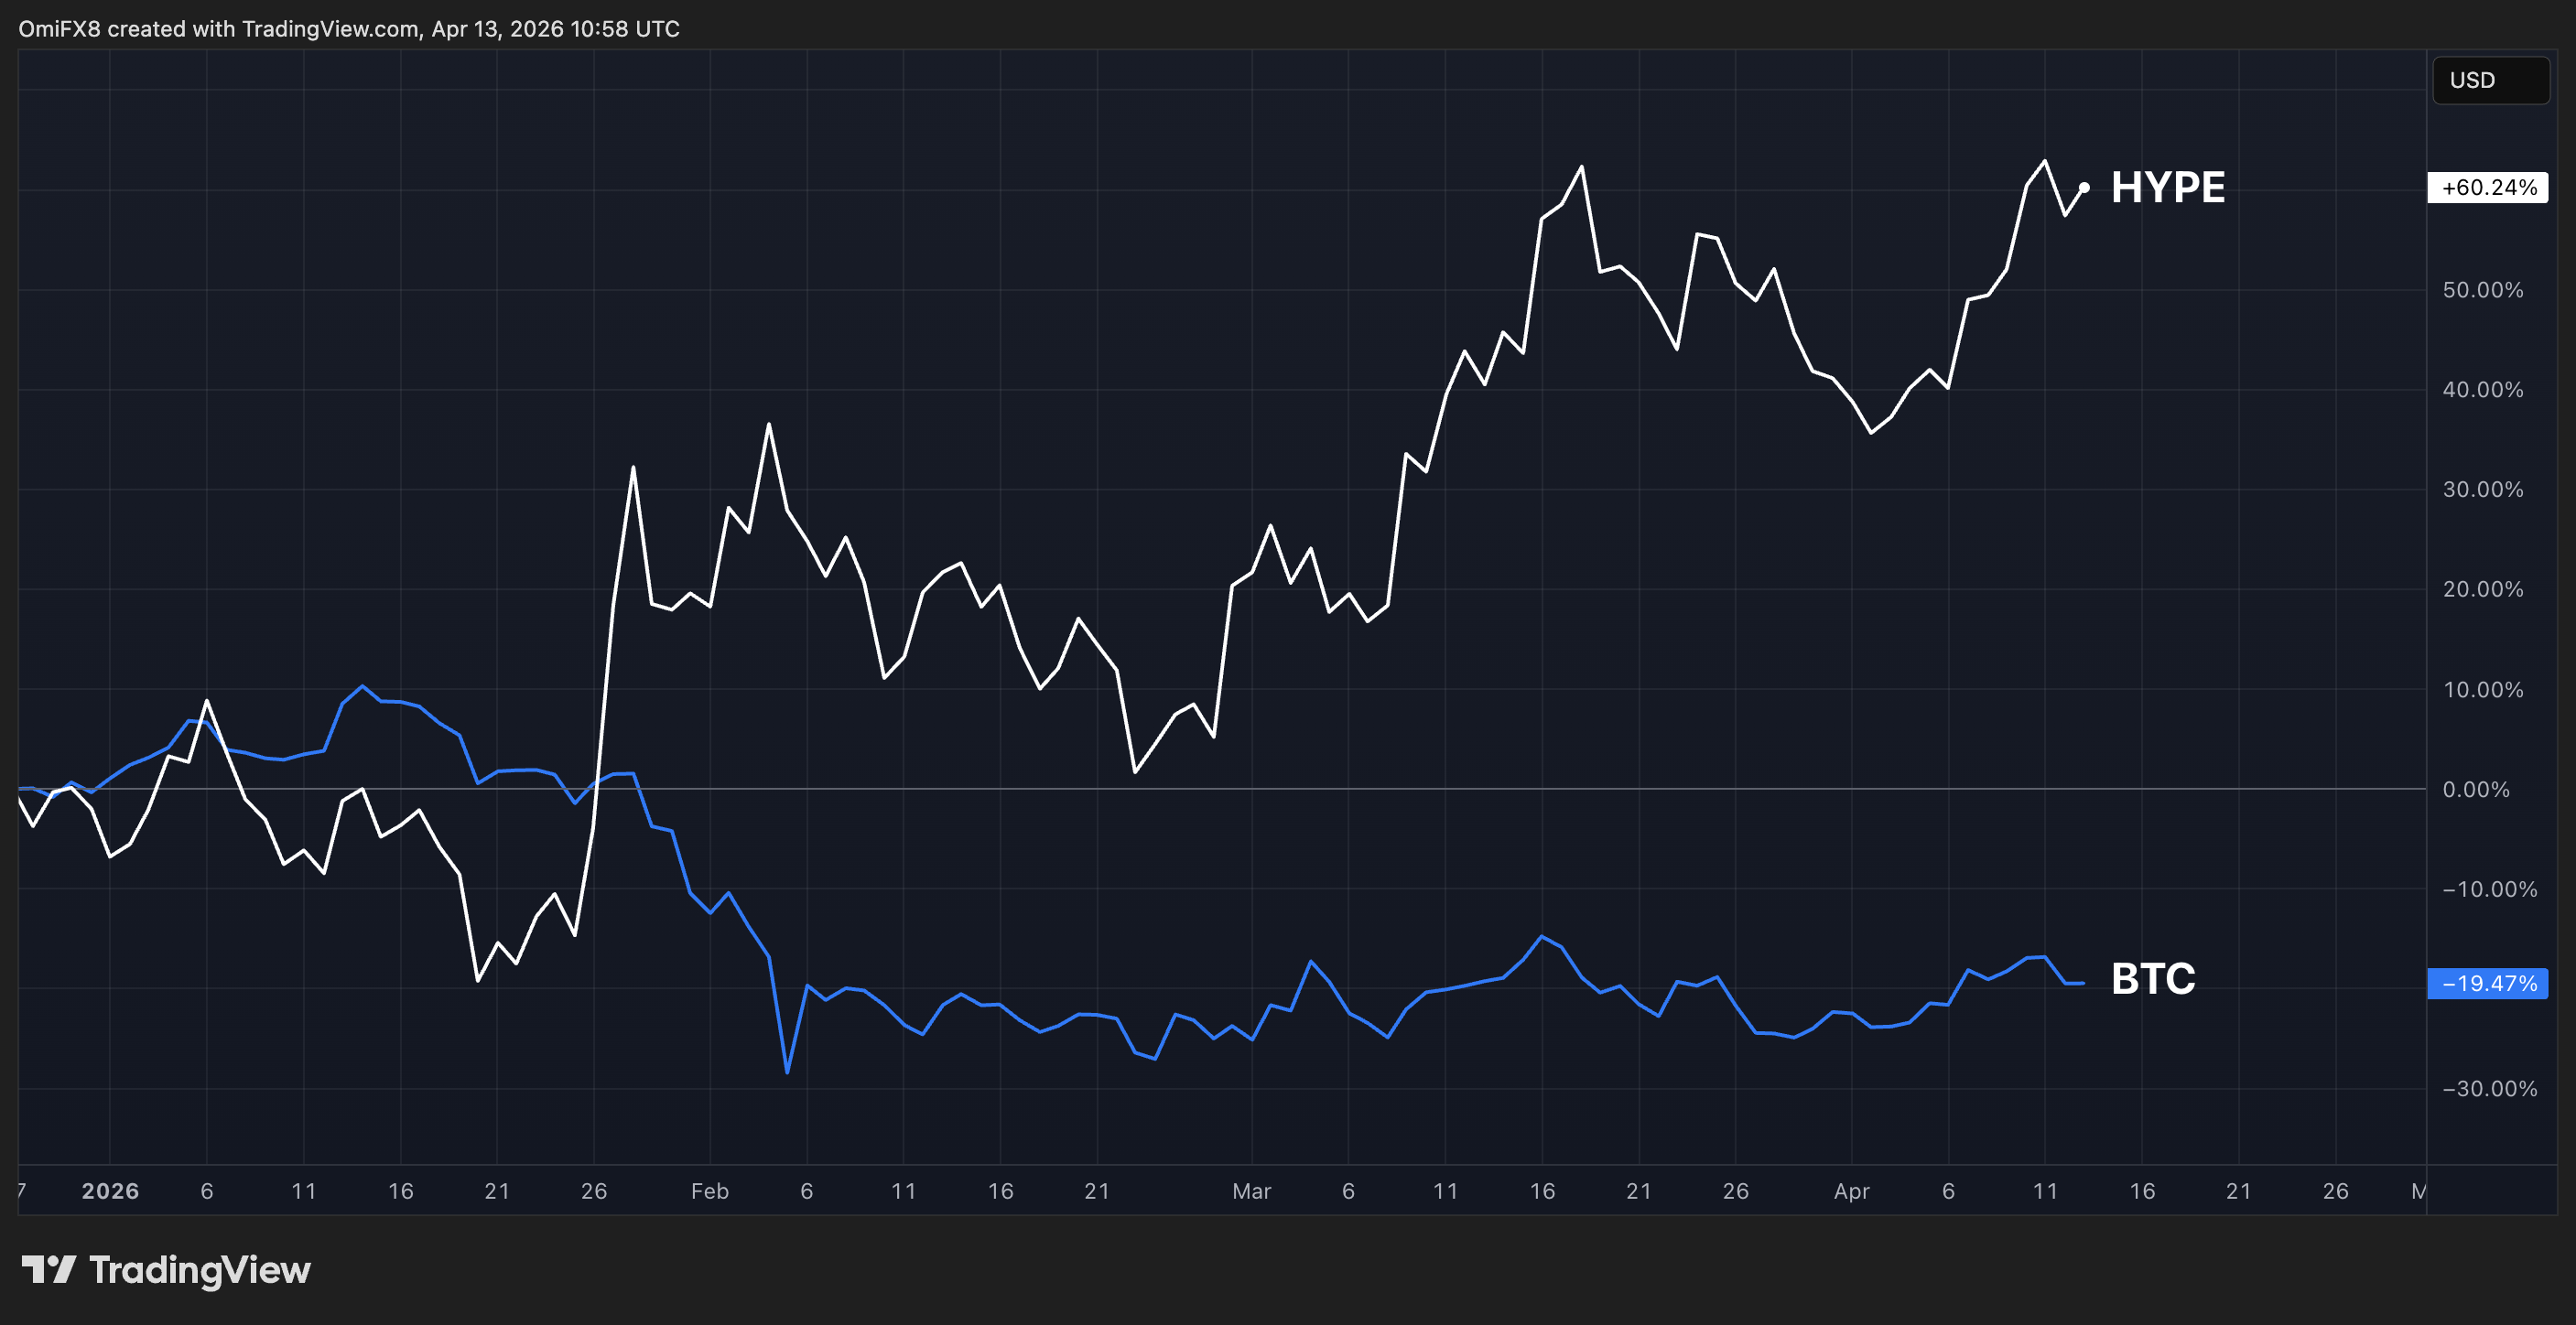Click the Apr marker on time axis
This screenshot has width=2576, height=1325.
(1851, 1191)
